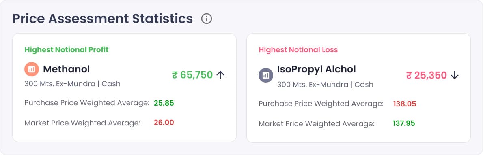Click the gray IsoPropyl Alchol chart icon
Image resolution: width=483 pixels, height=155 pixels.
click(266, 75)
